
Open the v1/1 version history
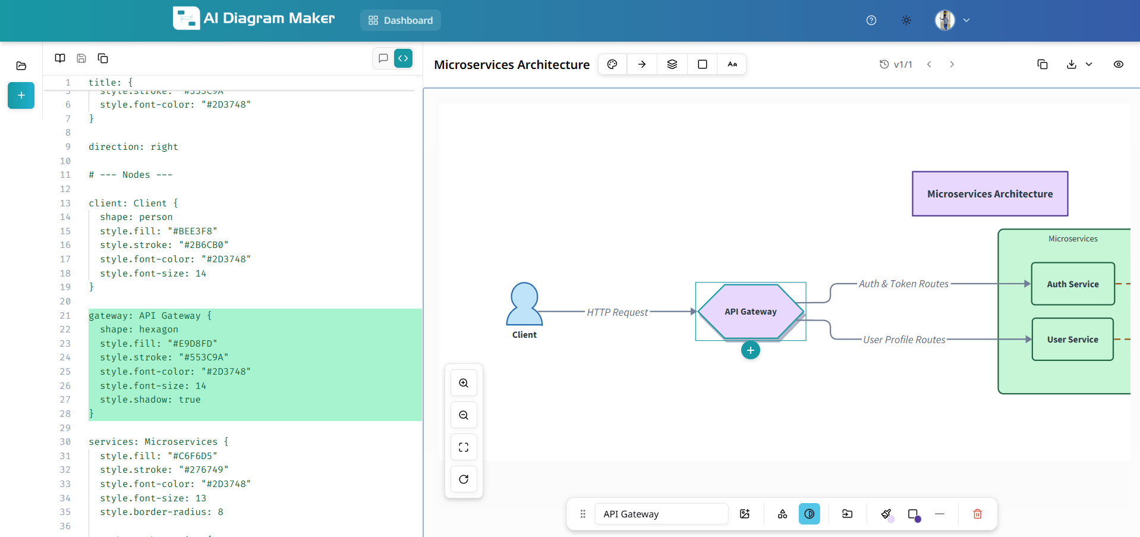click(896, 64)
